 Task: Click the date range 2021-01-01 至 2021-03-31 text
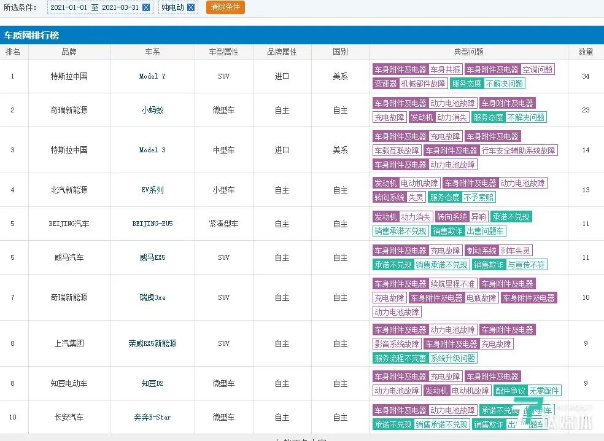(95, 7)
